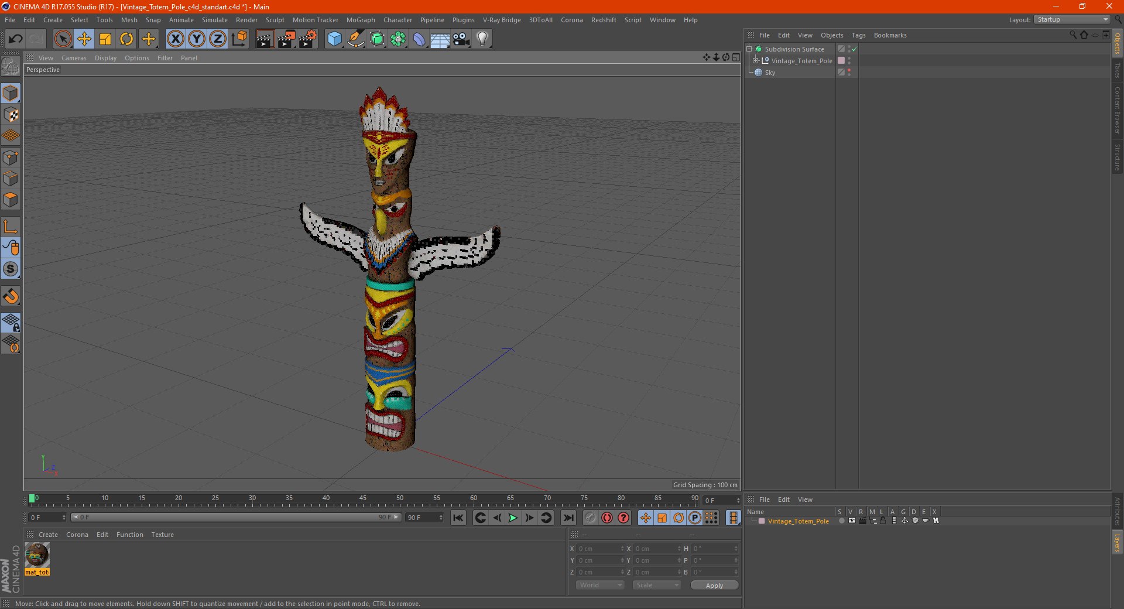Click the Floor/Environment grid icon
The height and width of the screenshot is (609, 1124).
click(440, 39)
